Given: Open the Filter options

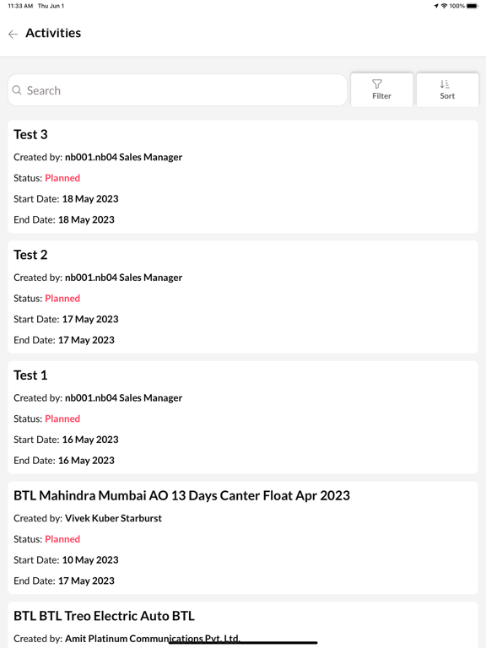Looking at the screenshot, I should [x=381, y=90].
